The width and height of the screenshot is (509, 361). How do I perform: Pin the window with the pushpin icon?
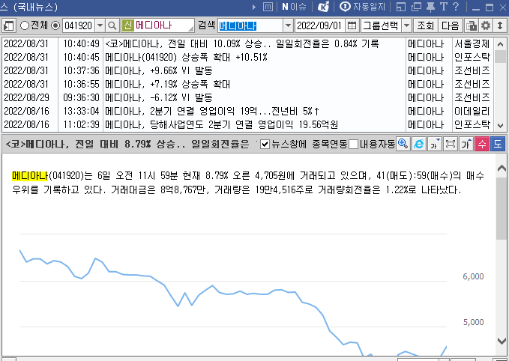(430, 7)
